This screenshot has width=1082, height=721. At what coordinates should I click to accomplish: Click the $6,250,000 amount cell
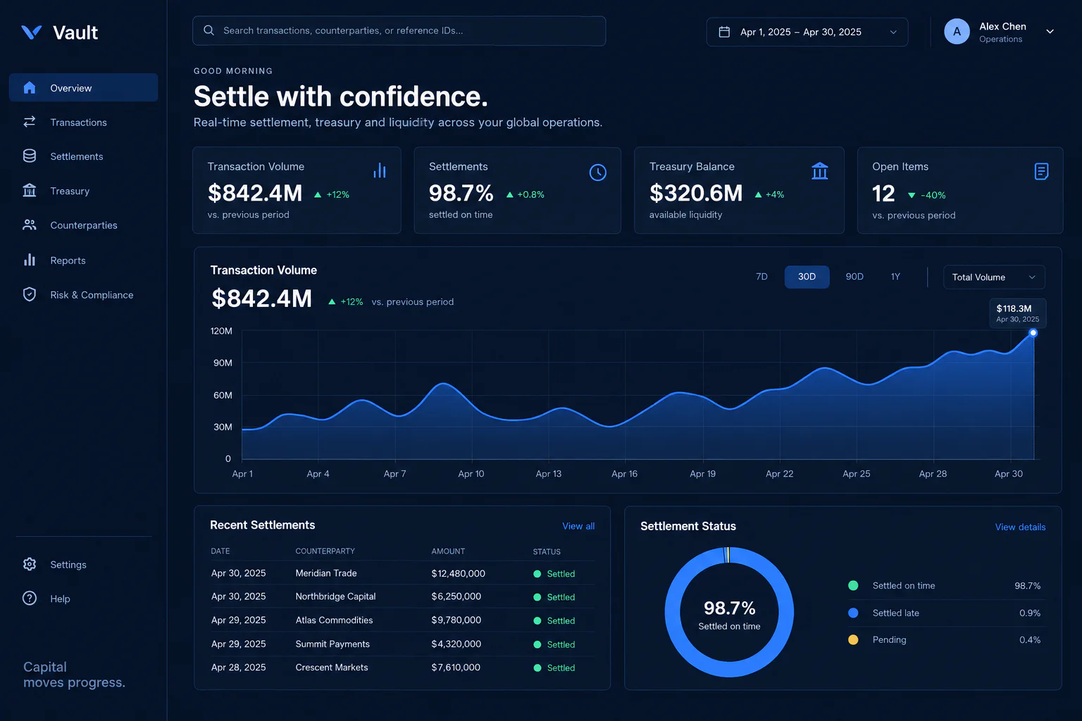[456, 596]
